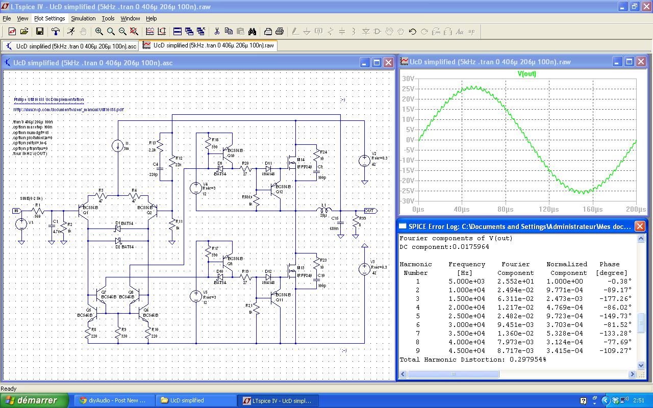The width and height of the screenshot is (653, 408).
Task: Open the Plot Settings menu
Action: click(x=49, y=18)
